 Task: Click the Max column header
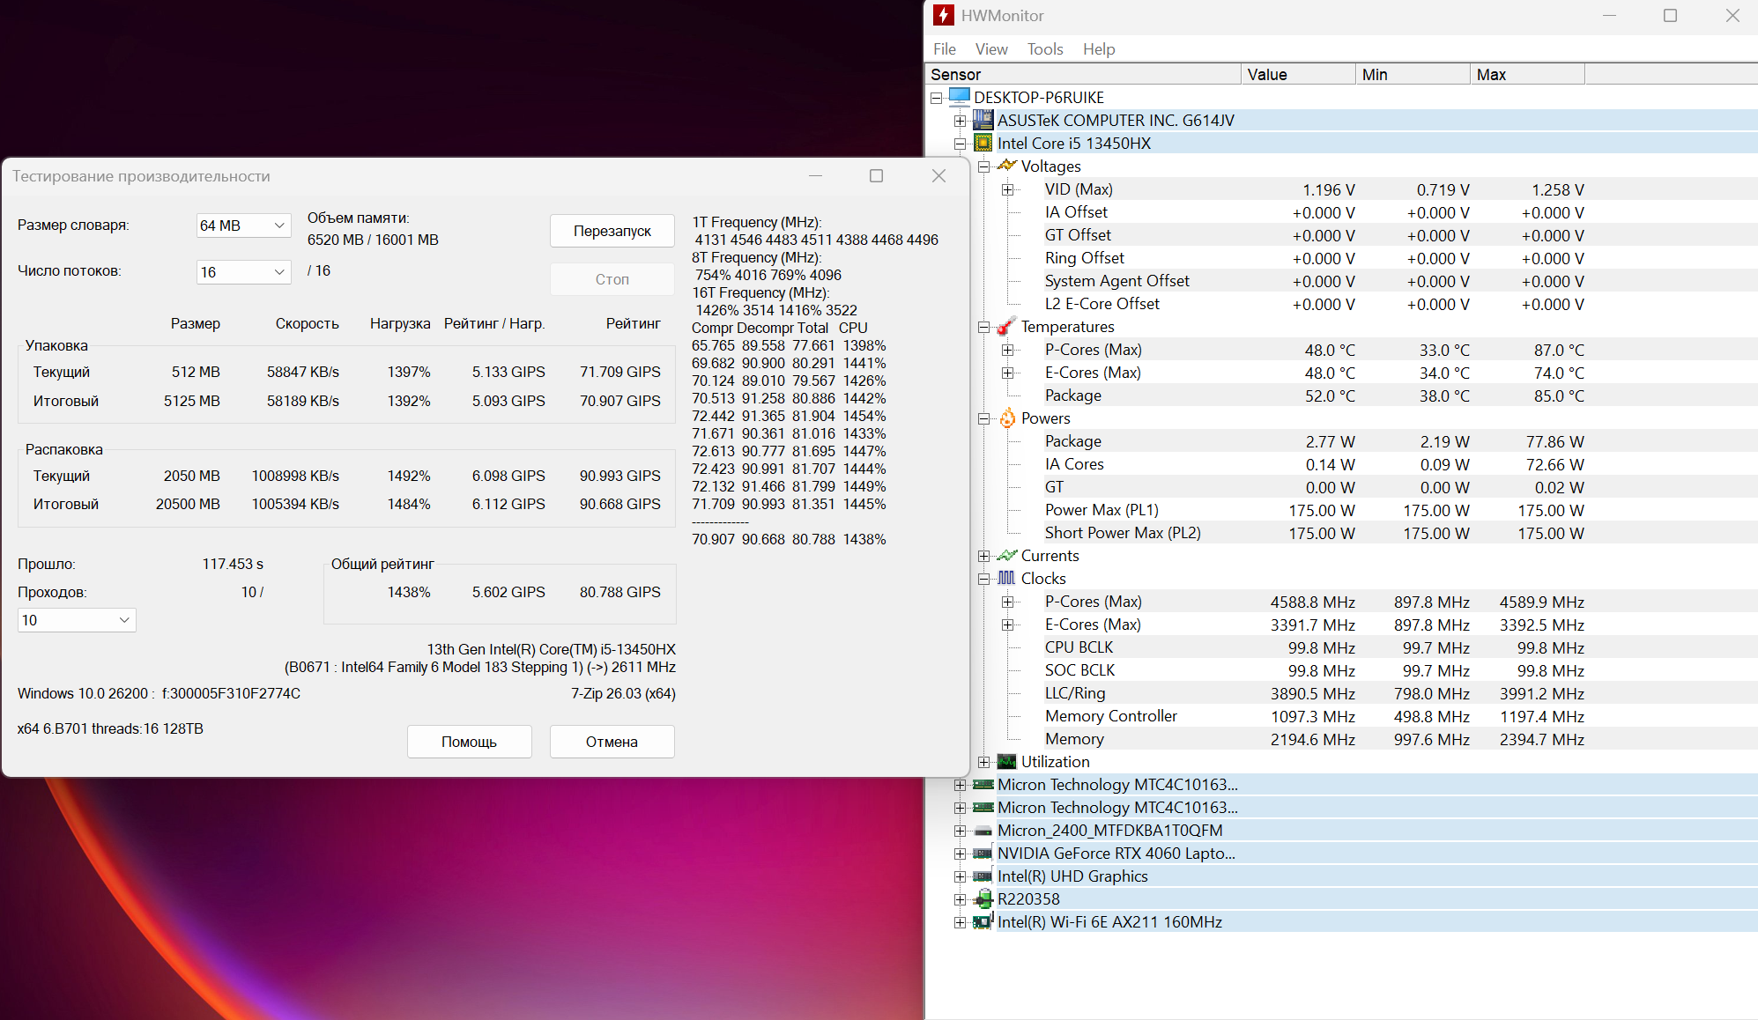tap(1527, 74)
